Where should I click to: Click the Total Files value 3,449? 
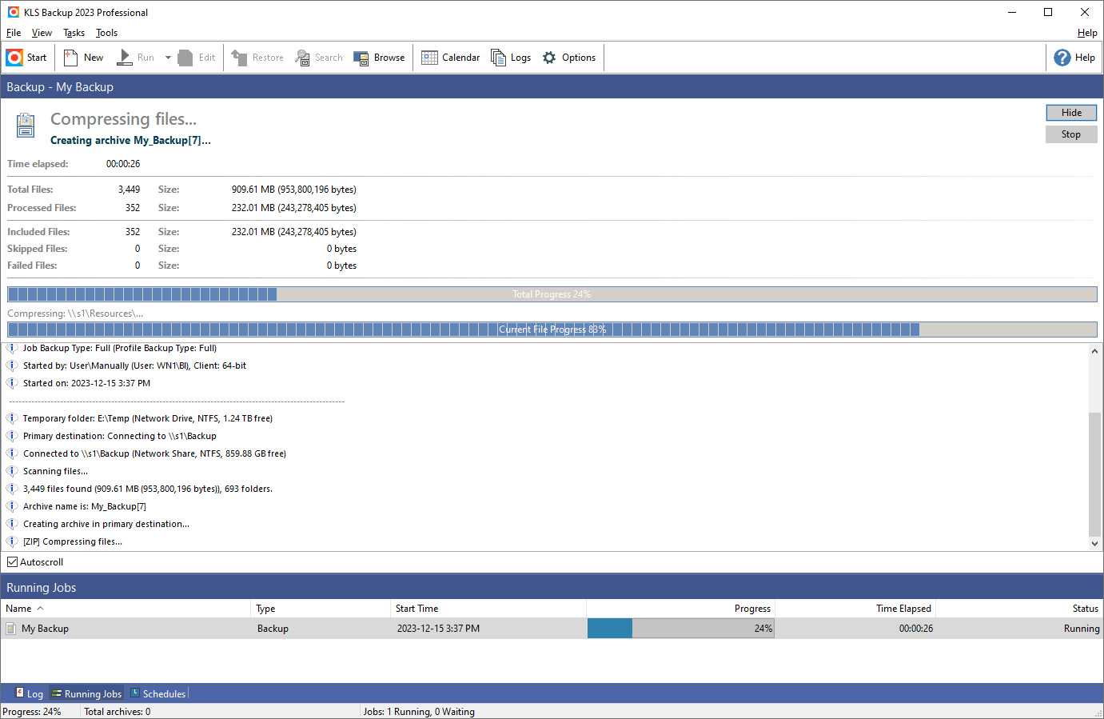point(129,190)
